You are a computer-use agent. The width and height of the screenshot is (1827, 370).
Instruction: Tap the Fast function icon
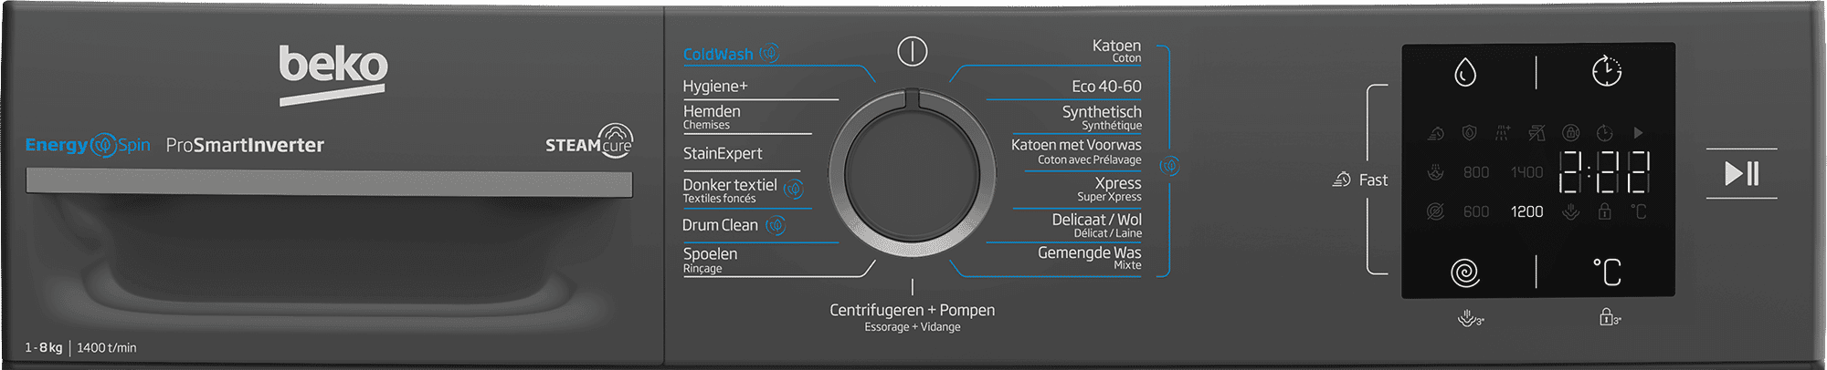[1341, 180]
